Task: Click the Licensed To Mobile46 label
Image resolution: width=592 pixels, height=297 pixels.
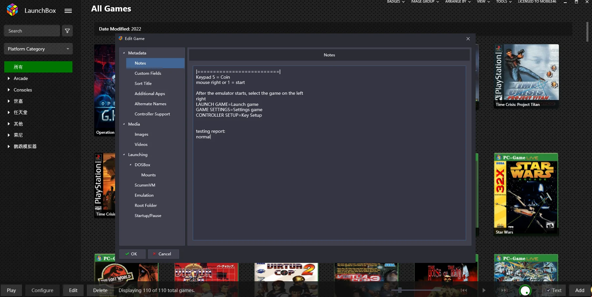Action: [x=537, y=2]
